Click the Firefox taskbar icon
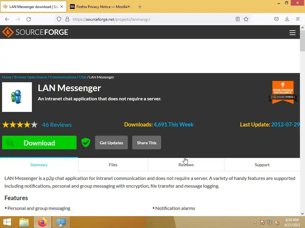Image resolution: width=305 pixels, height=228 pixels. coord(43,222)
